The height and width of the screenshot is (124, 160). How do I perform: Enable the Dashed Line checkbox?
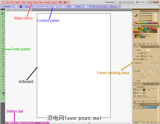pos(134,63)
